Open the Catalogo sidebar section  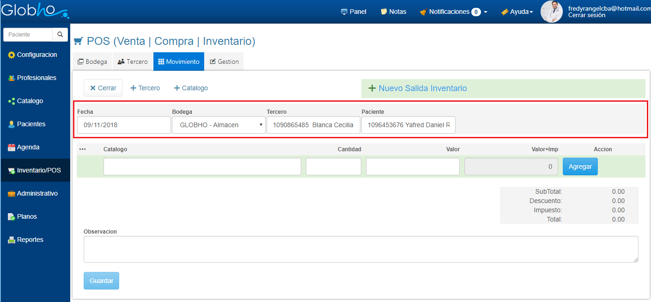[30, 101]
